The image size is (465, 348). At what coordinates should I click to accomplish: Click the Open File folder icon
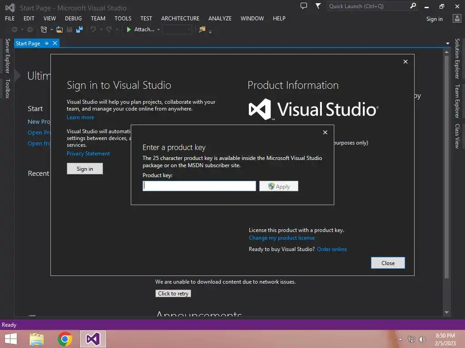(59, 29)
